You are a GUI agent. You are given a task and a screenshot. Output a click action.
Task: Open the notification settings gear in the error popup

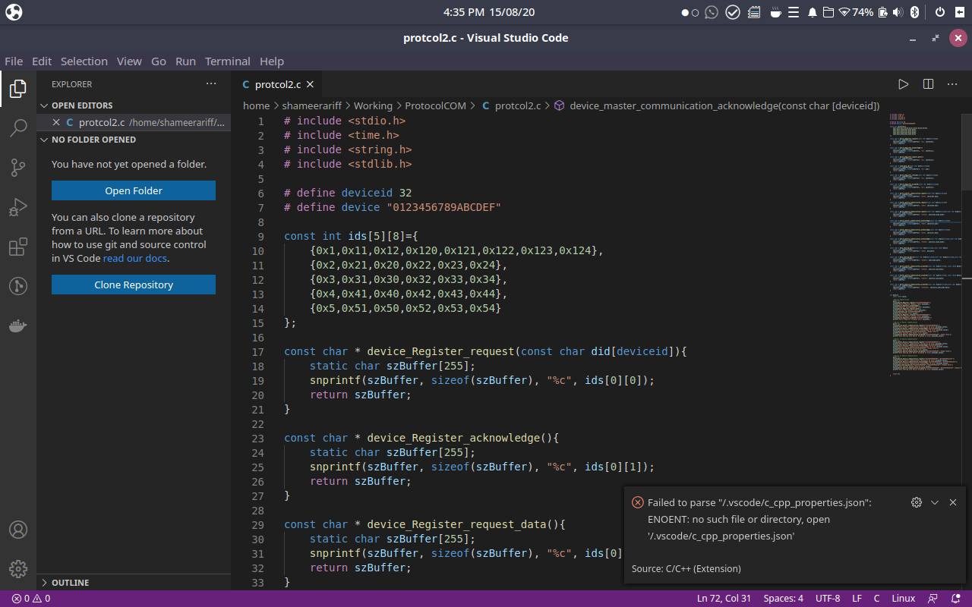pyautogui.click(x=917, y=502)
